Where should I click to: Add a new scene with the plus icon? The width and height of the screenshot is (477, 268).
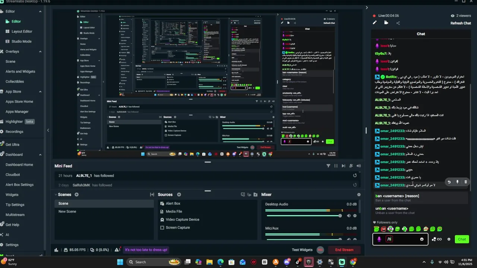[76, 194]
